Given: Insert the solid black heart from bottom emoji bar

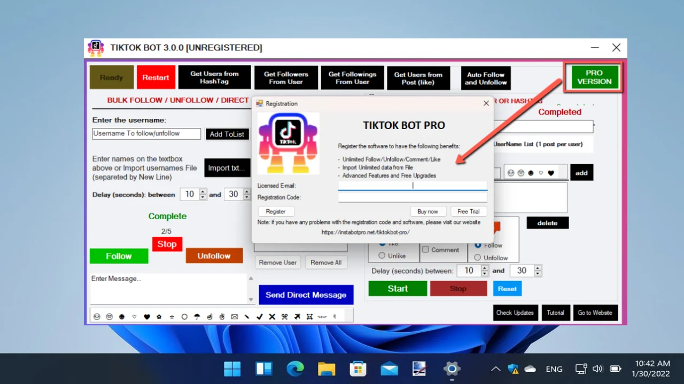Looking at the screenshot, I should (146, 317).
